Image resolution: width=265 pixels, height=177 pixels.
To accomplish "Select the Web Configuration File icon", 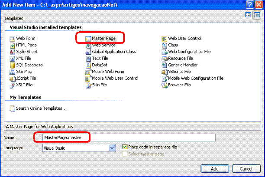I will [164, 52].
